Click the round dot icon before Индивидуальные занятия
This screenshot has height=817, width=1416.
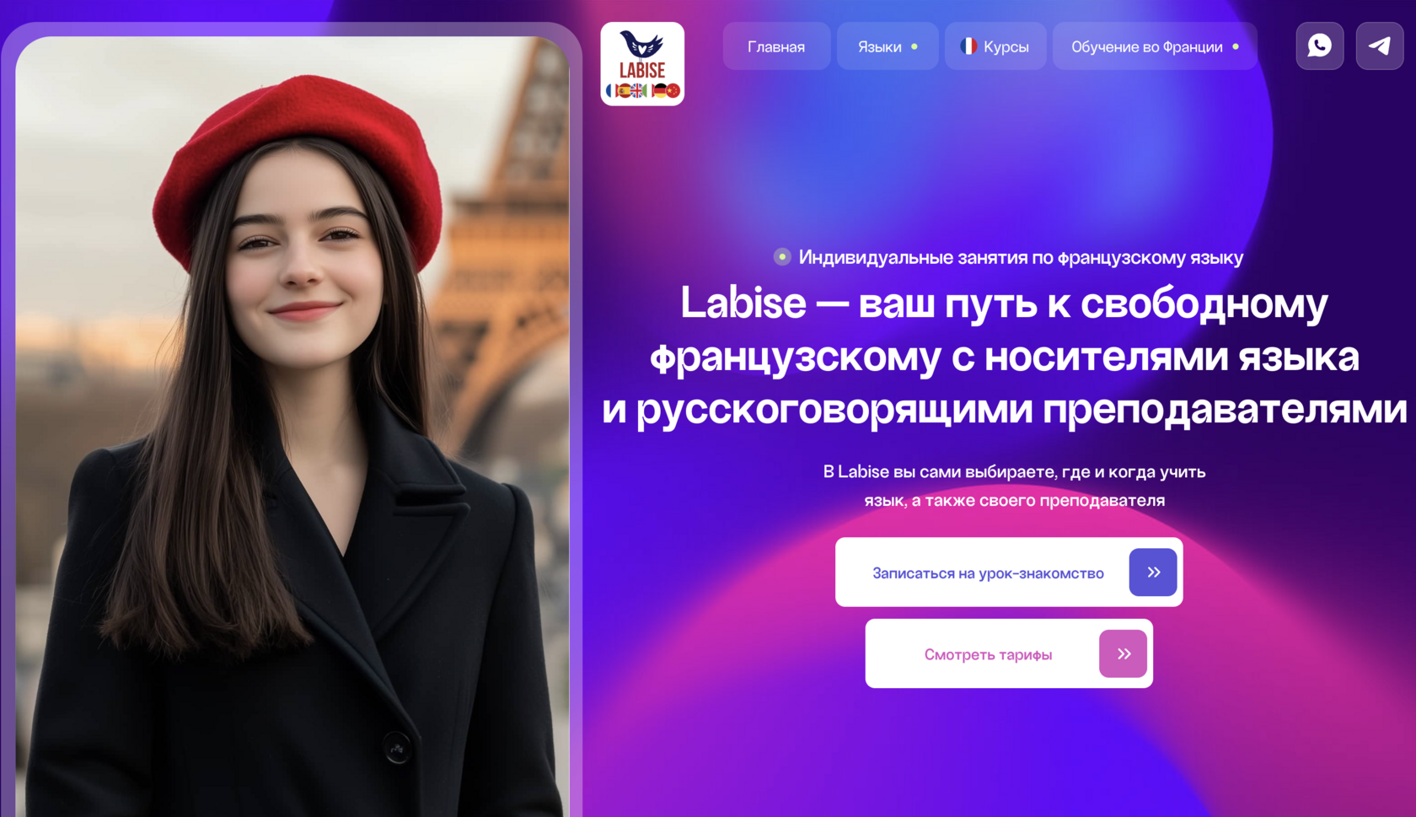coord(782,256)
